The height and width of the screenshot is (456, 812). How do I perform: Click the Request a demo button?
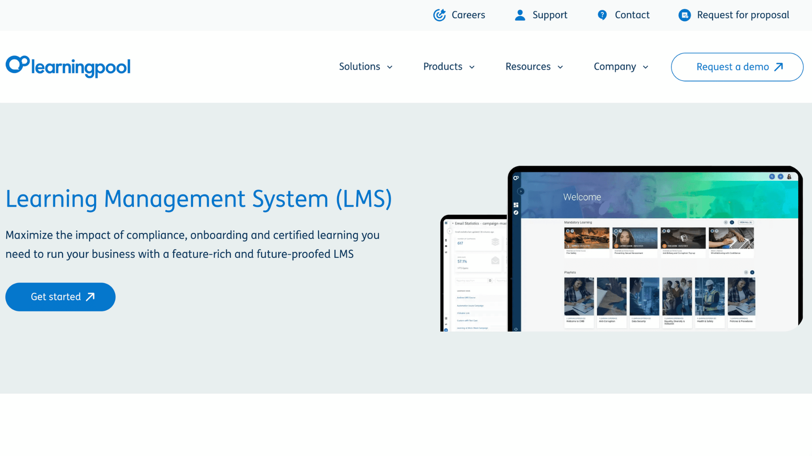coord(737,67)
